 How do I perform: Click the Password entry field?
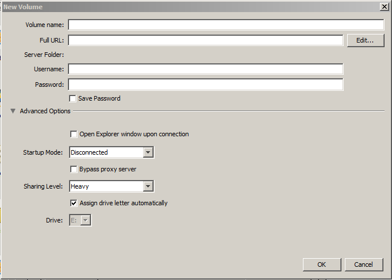click(205, 85)
